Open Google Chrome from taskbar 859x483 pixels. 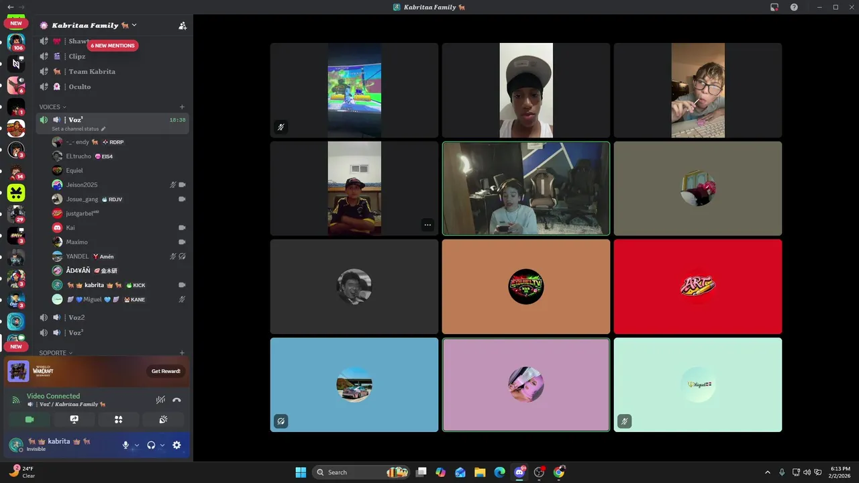click(x=559, y=472)
